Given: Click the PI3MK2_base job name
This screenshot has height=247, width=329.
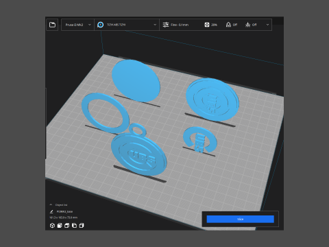Looking at the screenshot, I should [64, 211].
